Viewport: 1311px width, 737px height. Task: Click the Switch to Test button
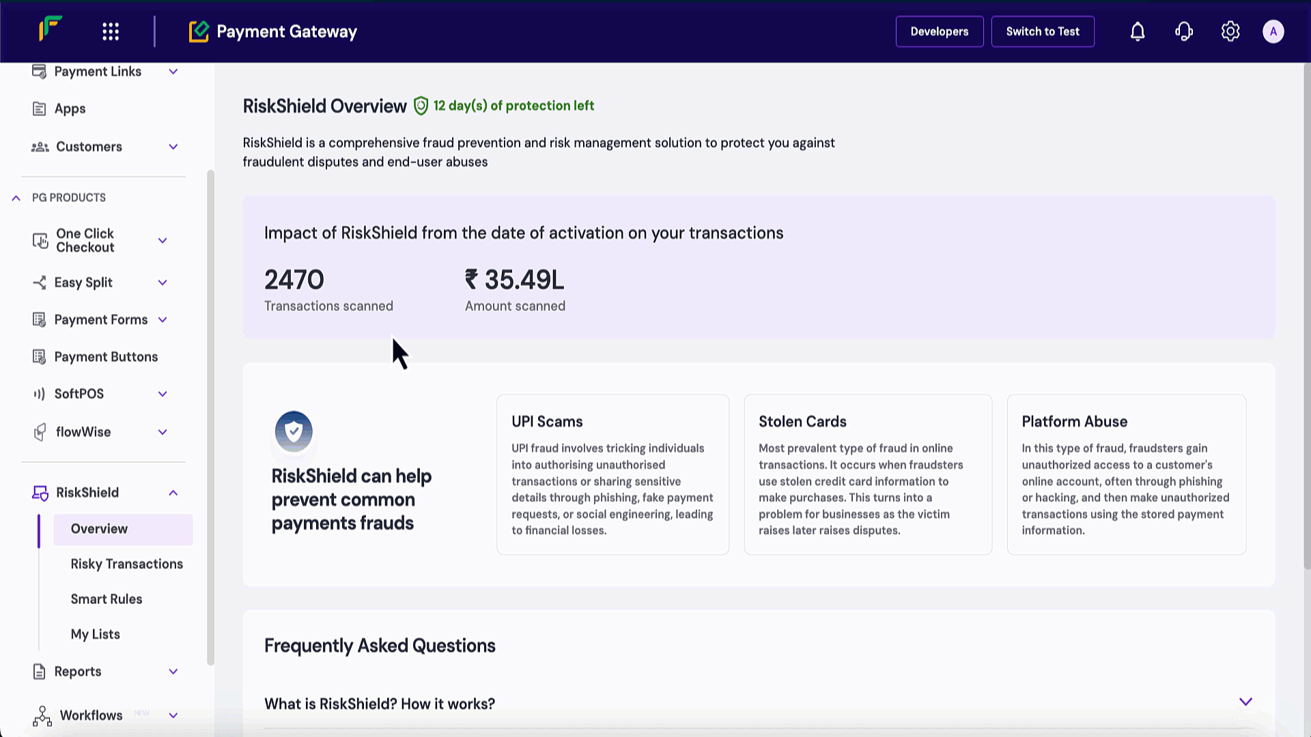(1042, 31)
